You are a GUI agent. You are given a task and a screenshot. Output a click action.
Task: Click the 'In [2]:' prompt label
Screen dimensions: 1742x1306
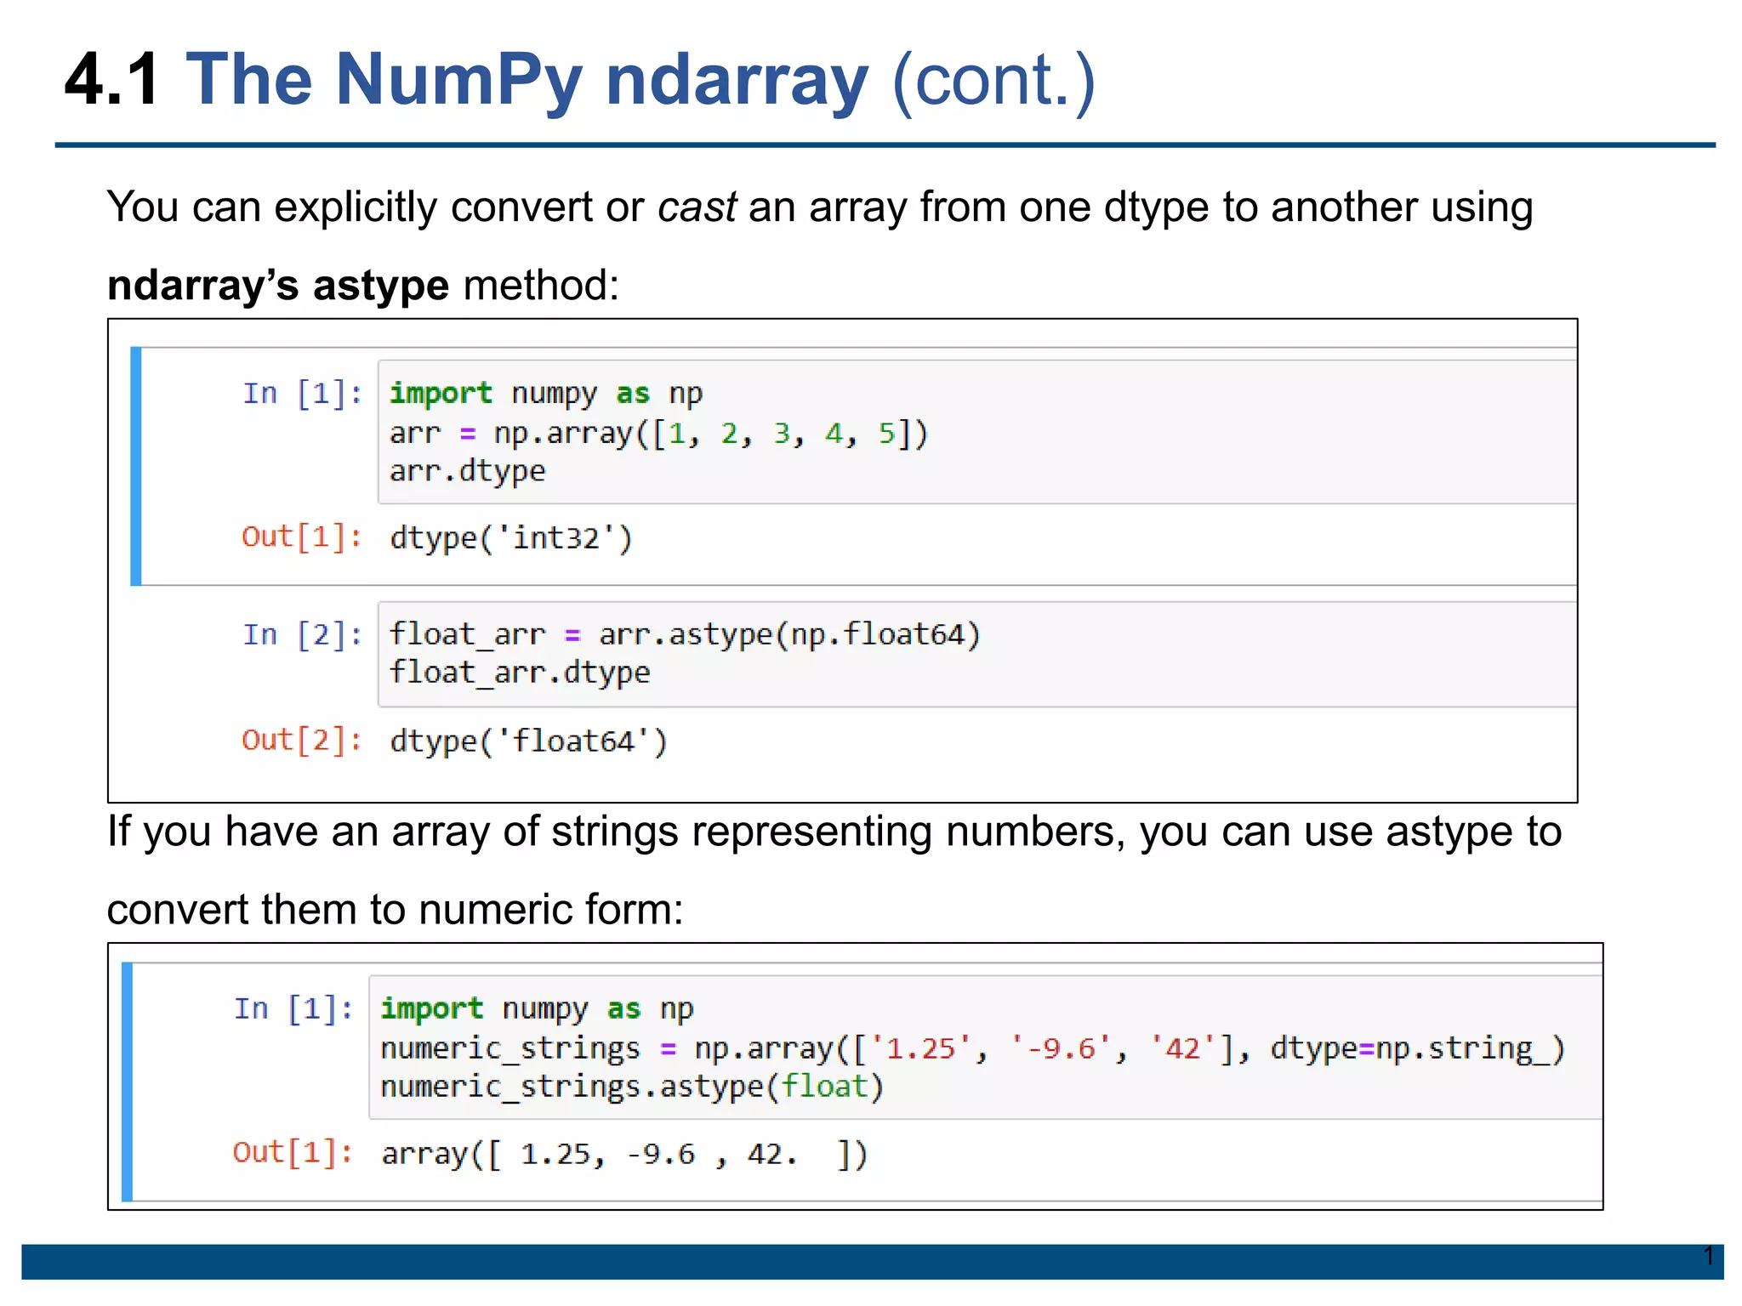coord(303,635)
